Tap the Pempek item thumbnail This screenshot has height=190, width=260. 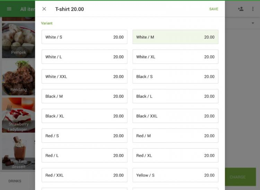(x=18, y=40)
